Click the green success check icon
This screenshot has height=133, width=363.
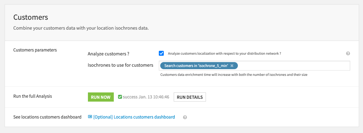click(120, 97)
